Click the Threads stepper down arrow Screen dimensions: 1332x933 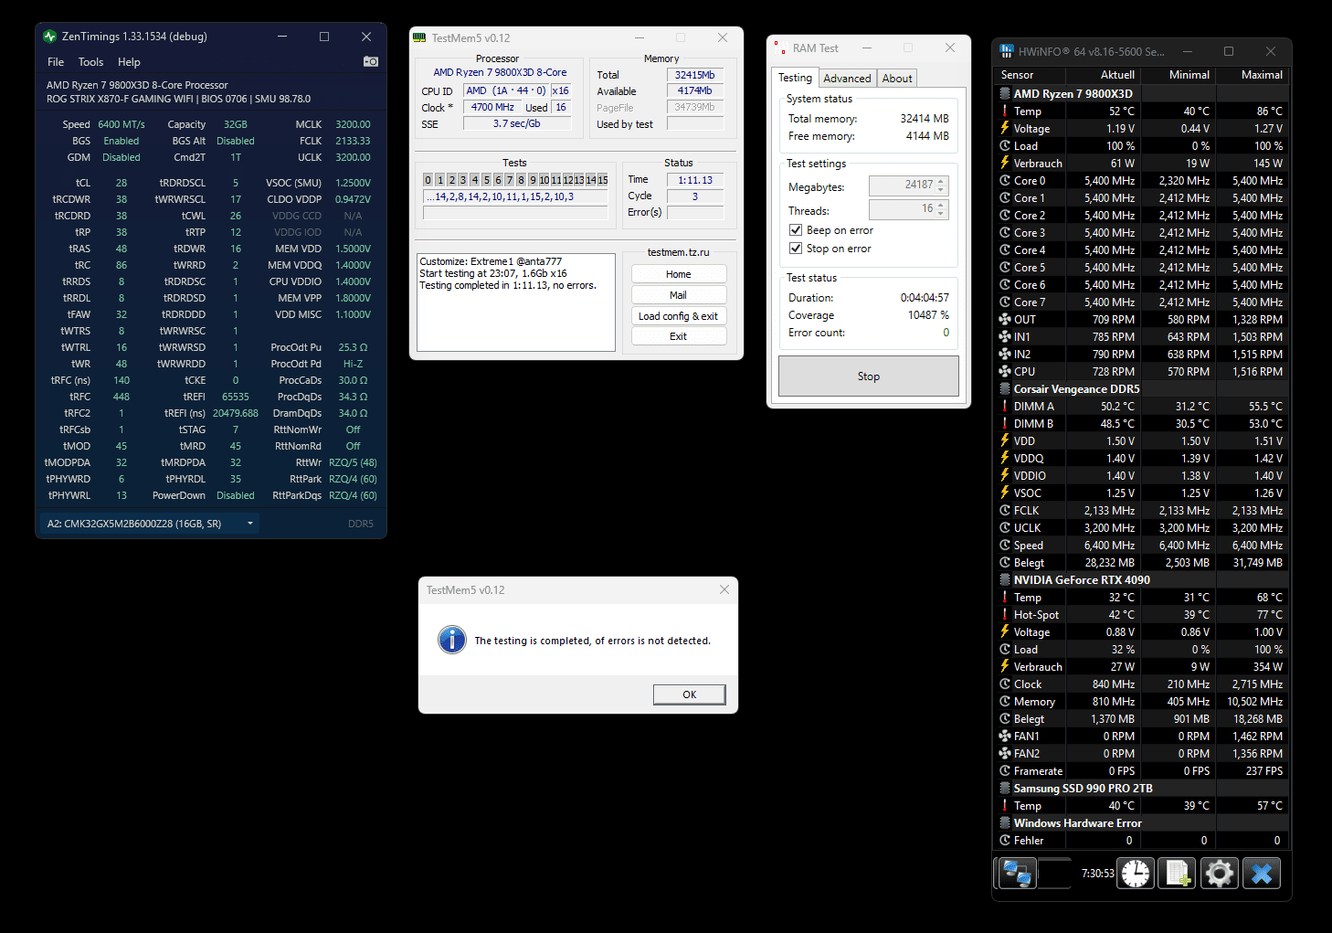pyautogui.click(x=942, y=214)
